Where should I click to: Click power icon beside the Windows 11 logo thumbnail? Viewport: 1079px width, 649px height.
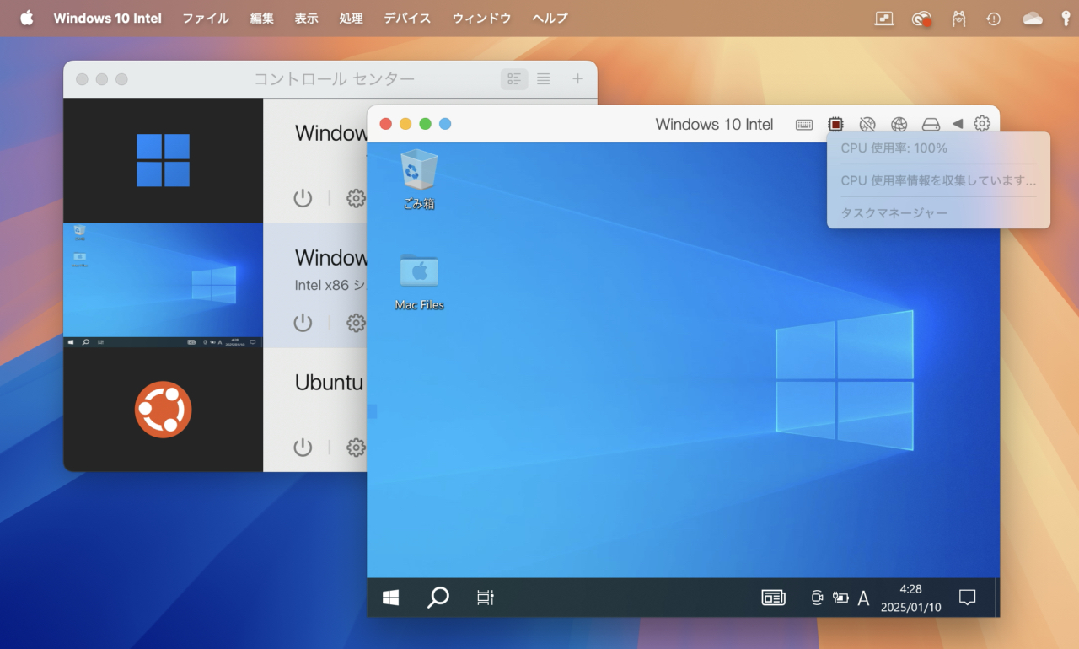click(303, 198)
